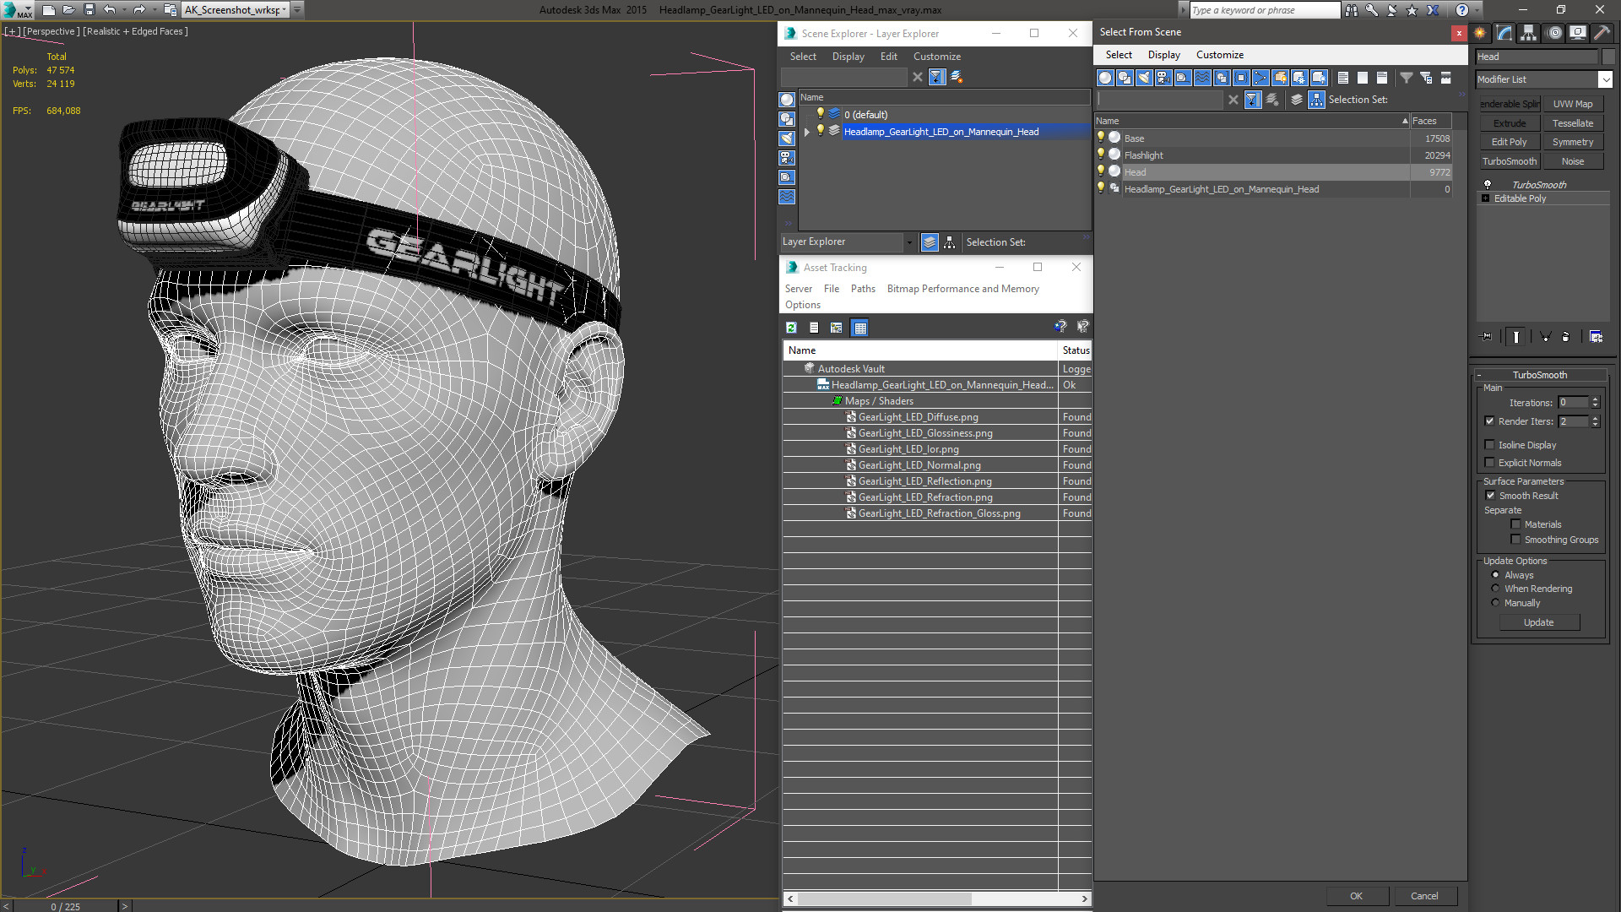Toggle geometry filter in Select From Scene
Image resolution: width=1621 pixels, height=912 pixels.
[1105, 78]
